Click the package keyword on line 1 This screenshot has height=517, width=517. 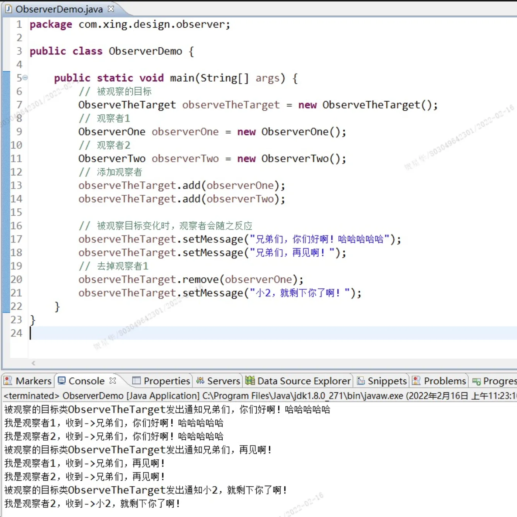[x=51, y=24]
